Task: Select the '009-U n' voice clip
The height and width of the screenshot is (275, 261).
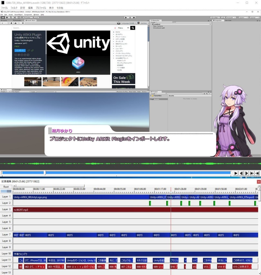Action: pyautogui.click(x=158, y=267)
